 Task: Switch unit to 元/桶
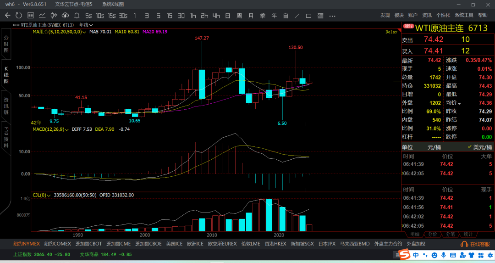tap(434, 147)
